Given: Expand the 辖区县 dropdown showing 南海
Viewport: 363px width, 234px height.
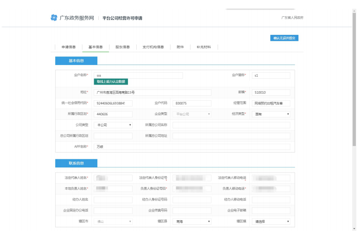Looking at the screenshot, I should (x=191, y=221).
